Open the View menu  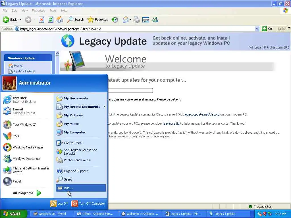point(24,11)
